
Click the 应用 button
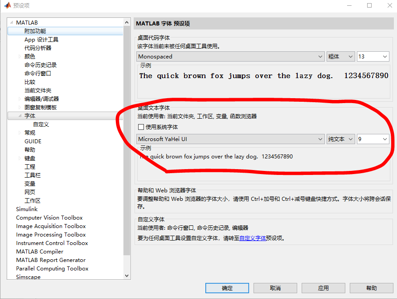323,288
